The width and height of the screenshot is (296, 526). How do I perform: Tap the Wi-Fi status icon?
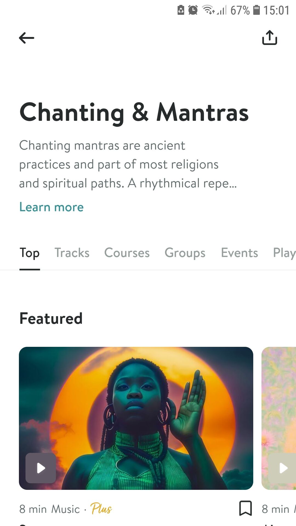point(208,10)
